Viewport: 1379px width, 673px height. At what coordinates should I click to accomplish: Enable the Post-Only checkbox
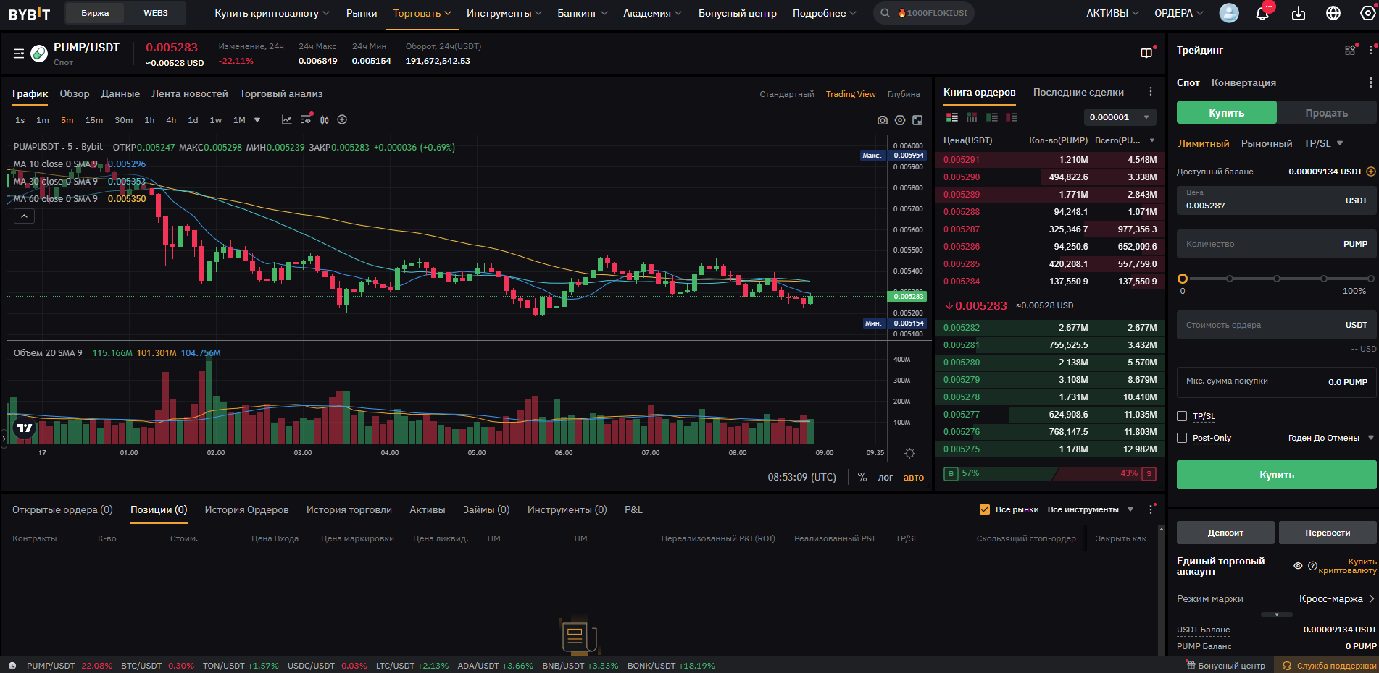point(1182,438)
